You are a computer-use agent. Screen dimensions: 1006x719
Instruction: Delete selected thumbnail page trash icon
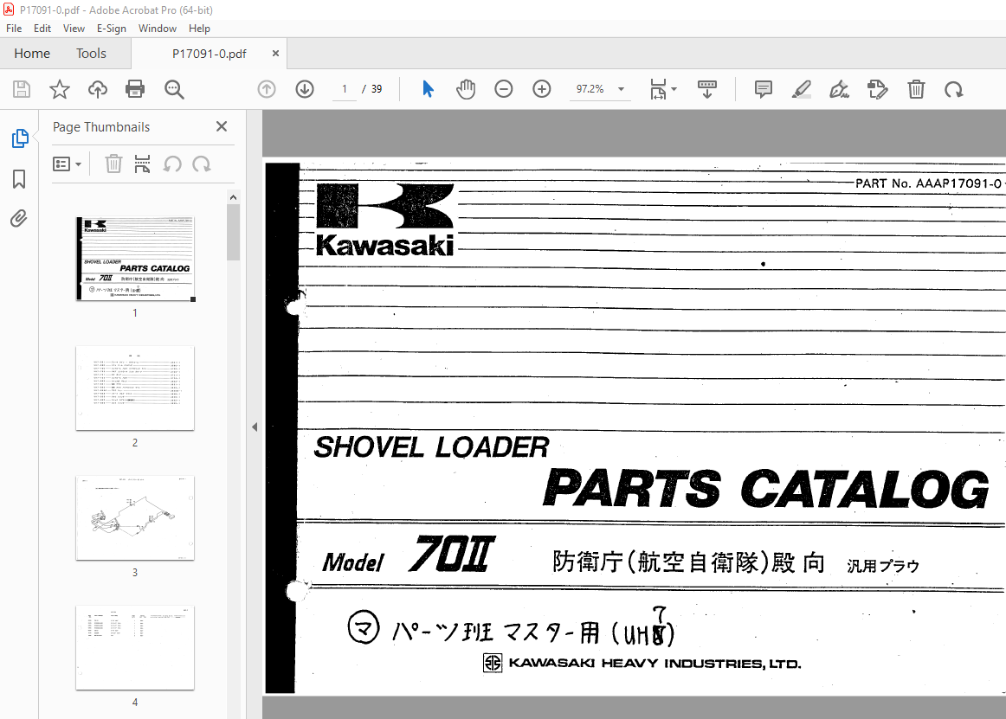click(x=113, y=164)
